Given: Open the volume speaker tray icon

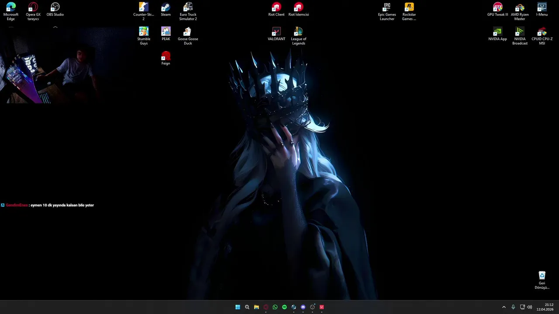Looking at the screenshot, I should (x=530, y=307).
